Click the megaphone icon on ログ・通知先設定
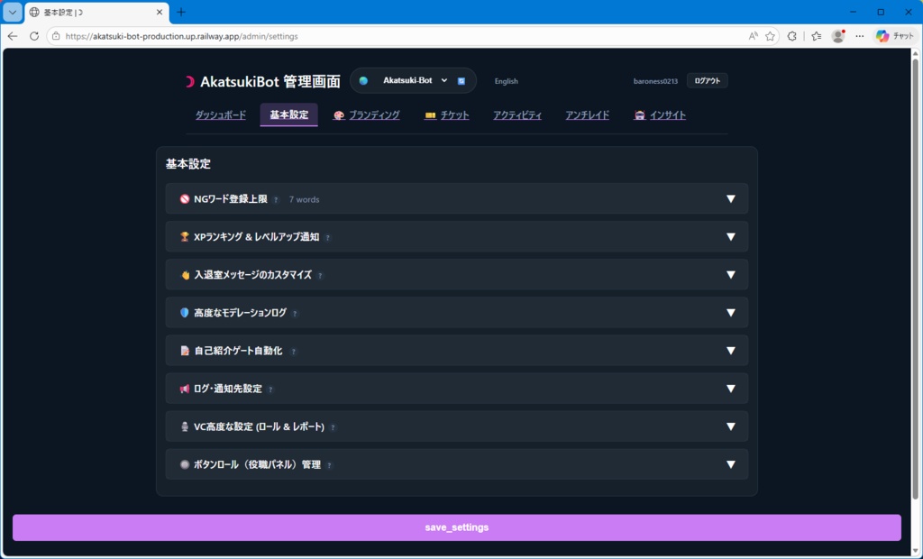The image size is (923, 559). coord(186,388)
